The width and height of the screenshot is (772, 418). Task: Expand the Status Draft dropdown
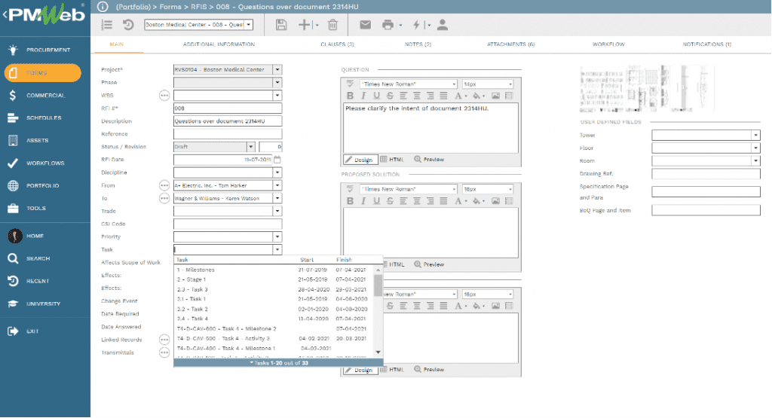pyautogui.click(x=250, y=147)
